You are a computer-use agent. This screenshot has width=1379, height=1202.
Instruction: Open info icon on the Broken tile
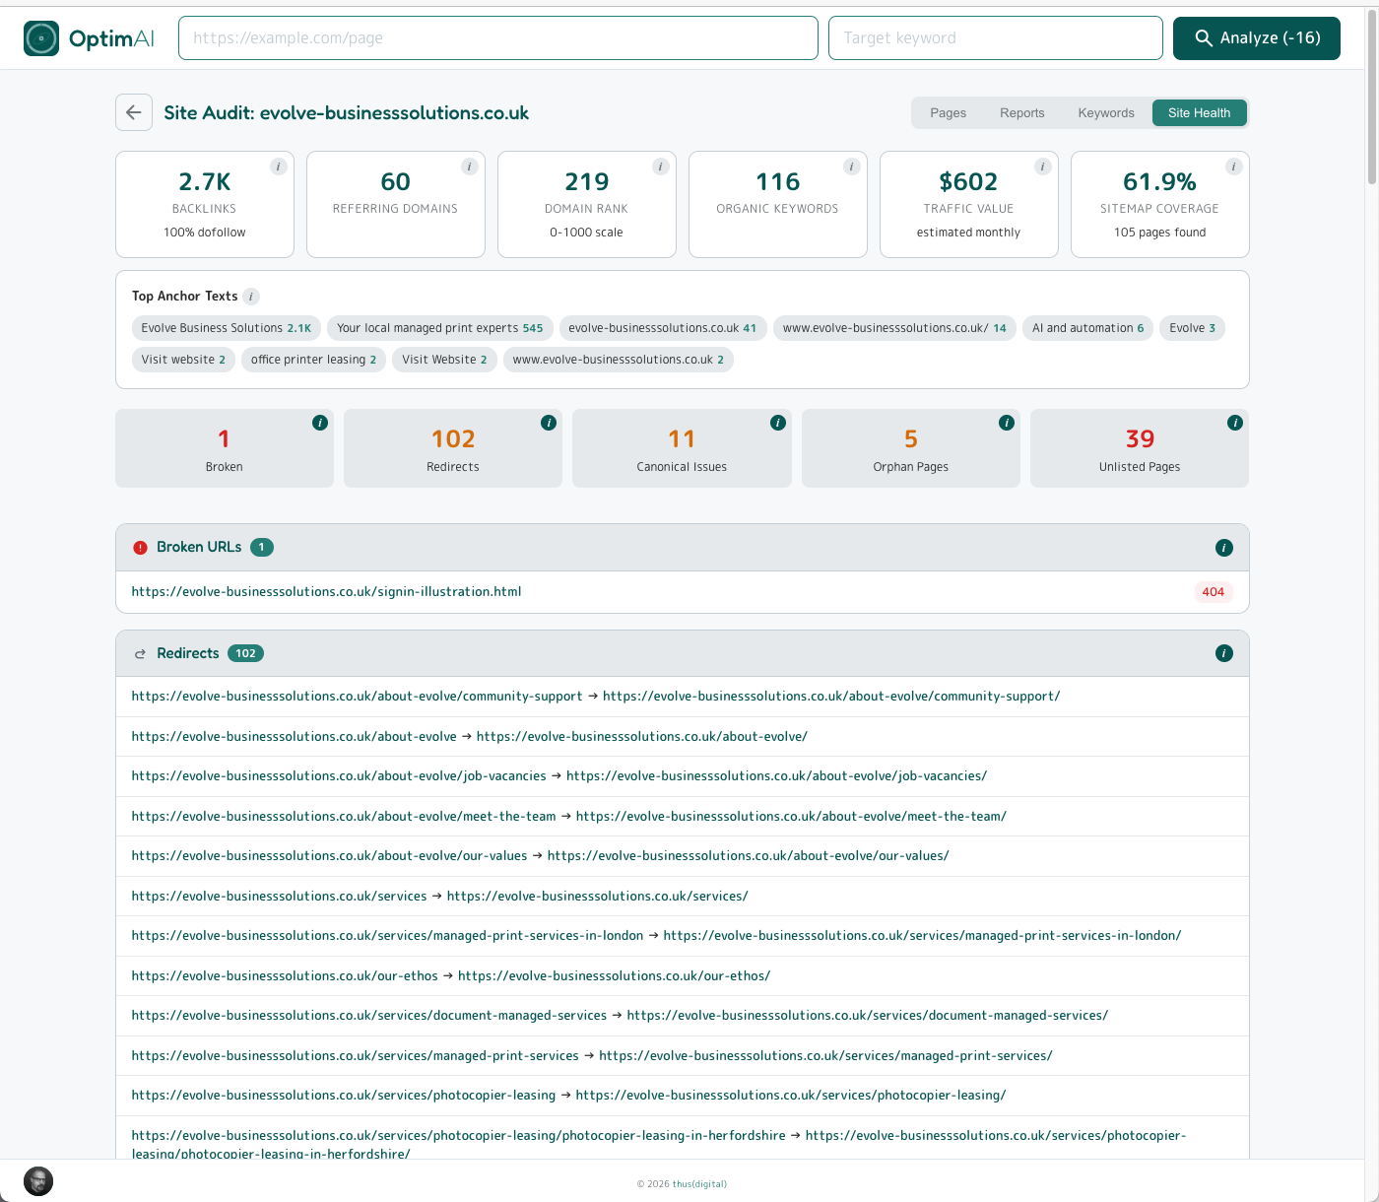coord(320,423)
